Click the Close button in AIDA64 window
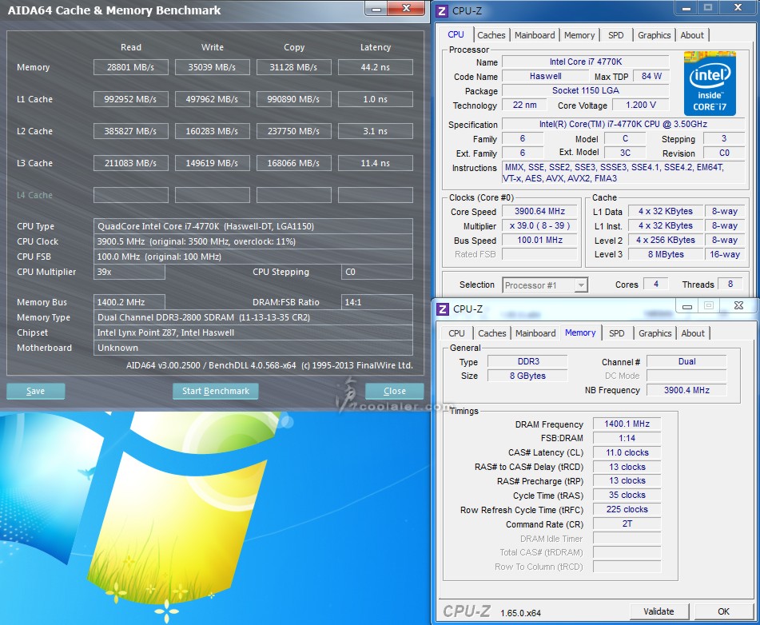Viewport: 760px width, 625px height. (395, 391)
